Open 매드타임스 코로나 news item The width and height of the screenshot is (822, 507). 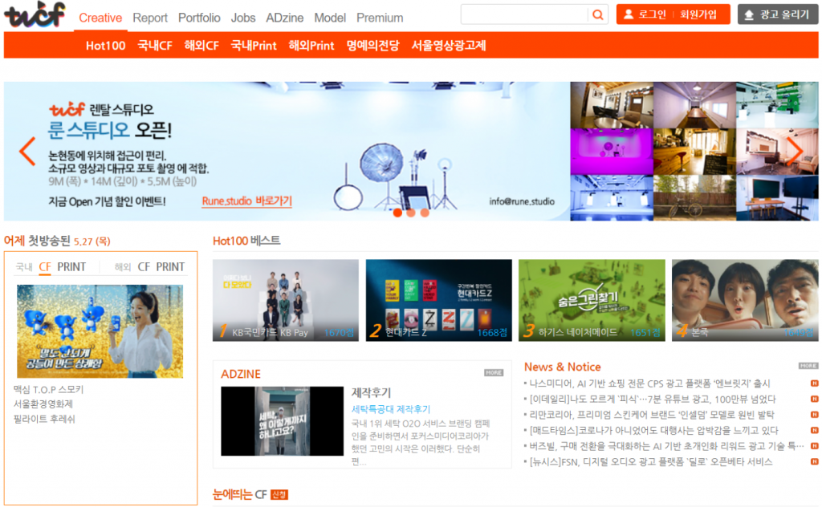click(x=653, y=431)
